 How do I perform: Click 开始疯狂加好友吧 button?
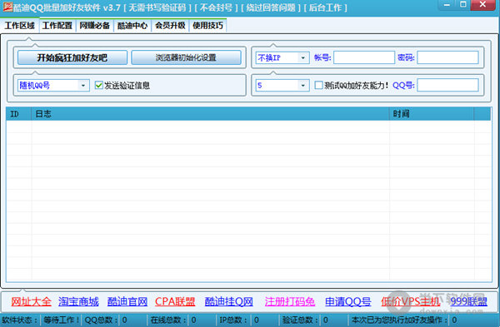pos(72,57)
